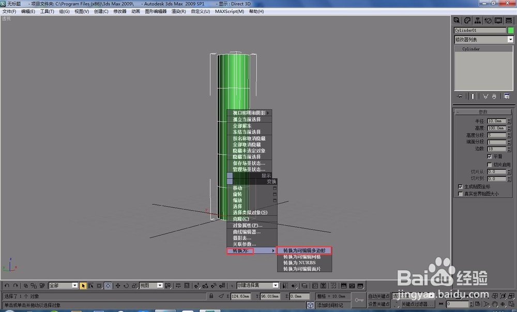Adjust the 高度分段 height segments spinner

click(509, 135)
